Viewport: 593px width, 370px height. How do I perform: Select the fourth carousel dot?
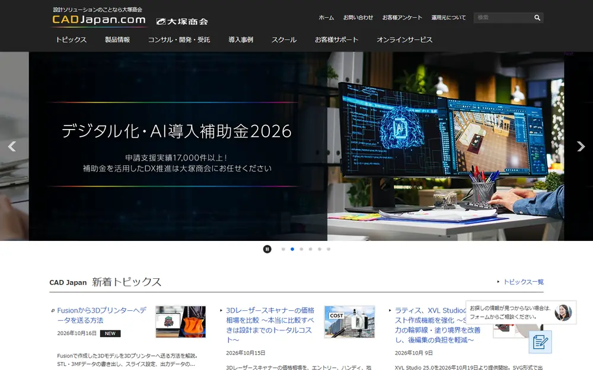[311, 249]
